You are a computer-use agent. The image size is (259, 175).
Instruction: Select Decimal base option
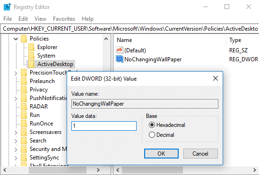tap(161, 135)
